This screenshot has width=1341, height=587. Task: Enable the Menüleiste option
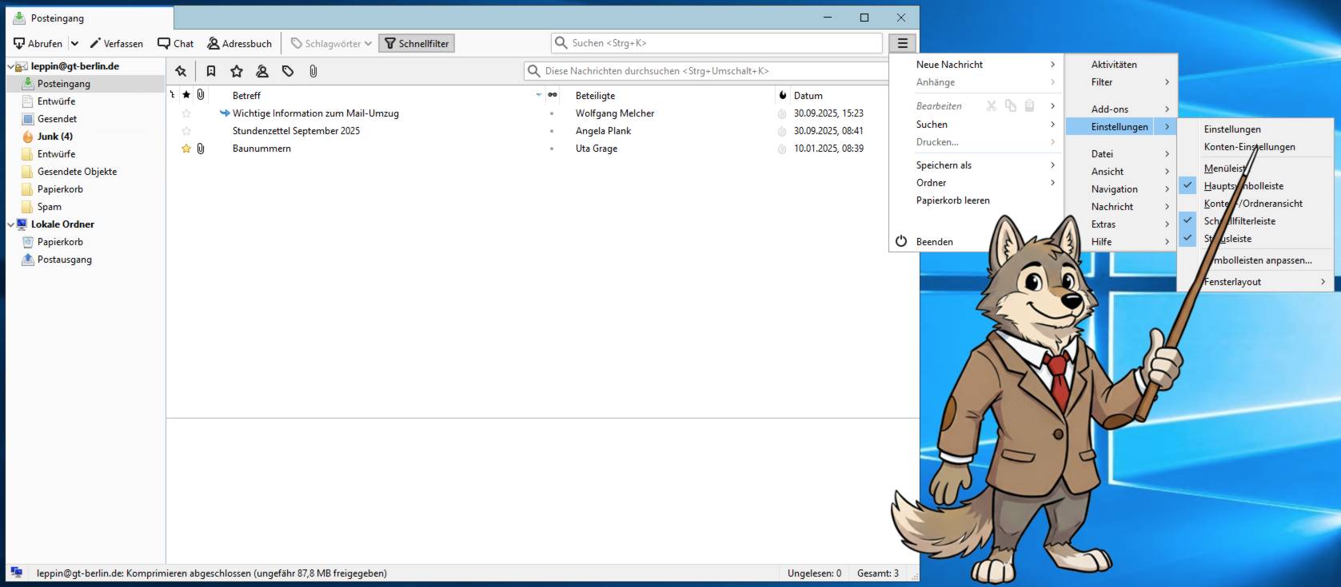click(x=1223, y=169)
